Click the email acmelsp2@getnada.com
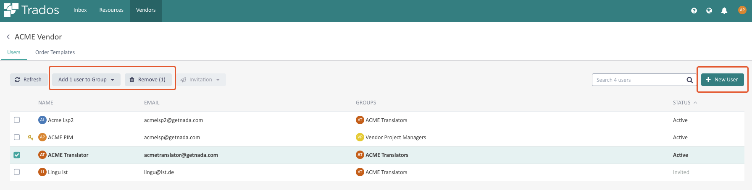 (x=174, y=120)
